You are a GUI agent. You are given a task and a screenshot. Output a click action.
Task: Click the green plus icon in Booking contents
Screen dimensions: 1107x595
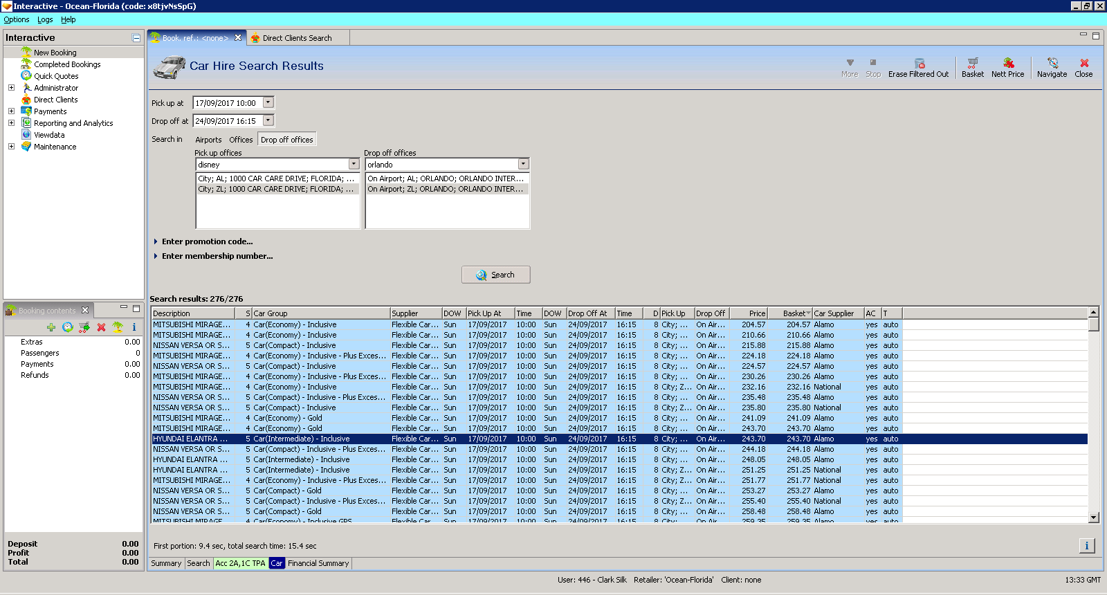coord(51,327)
